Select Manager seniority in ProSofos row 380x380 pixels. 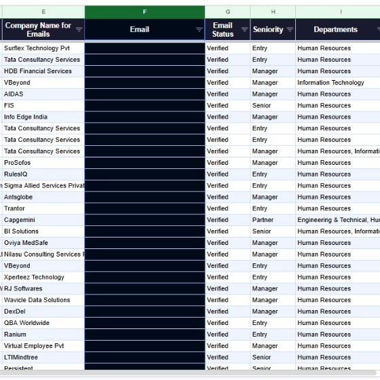coord(273,163)
